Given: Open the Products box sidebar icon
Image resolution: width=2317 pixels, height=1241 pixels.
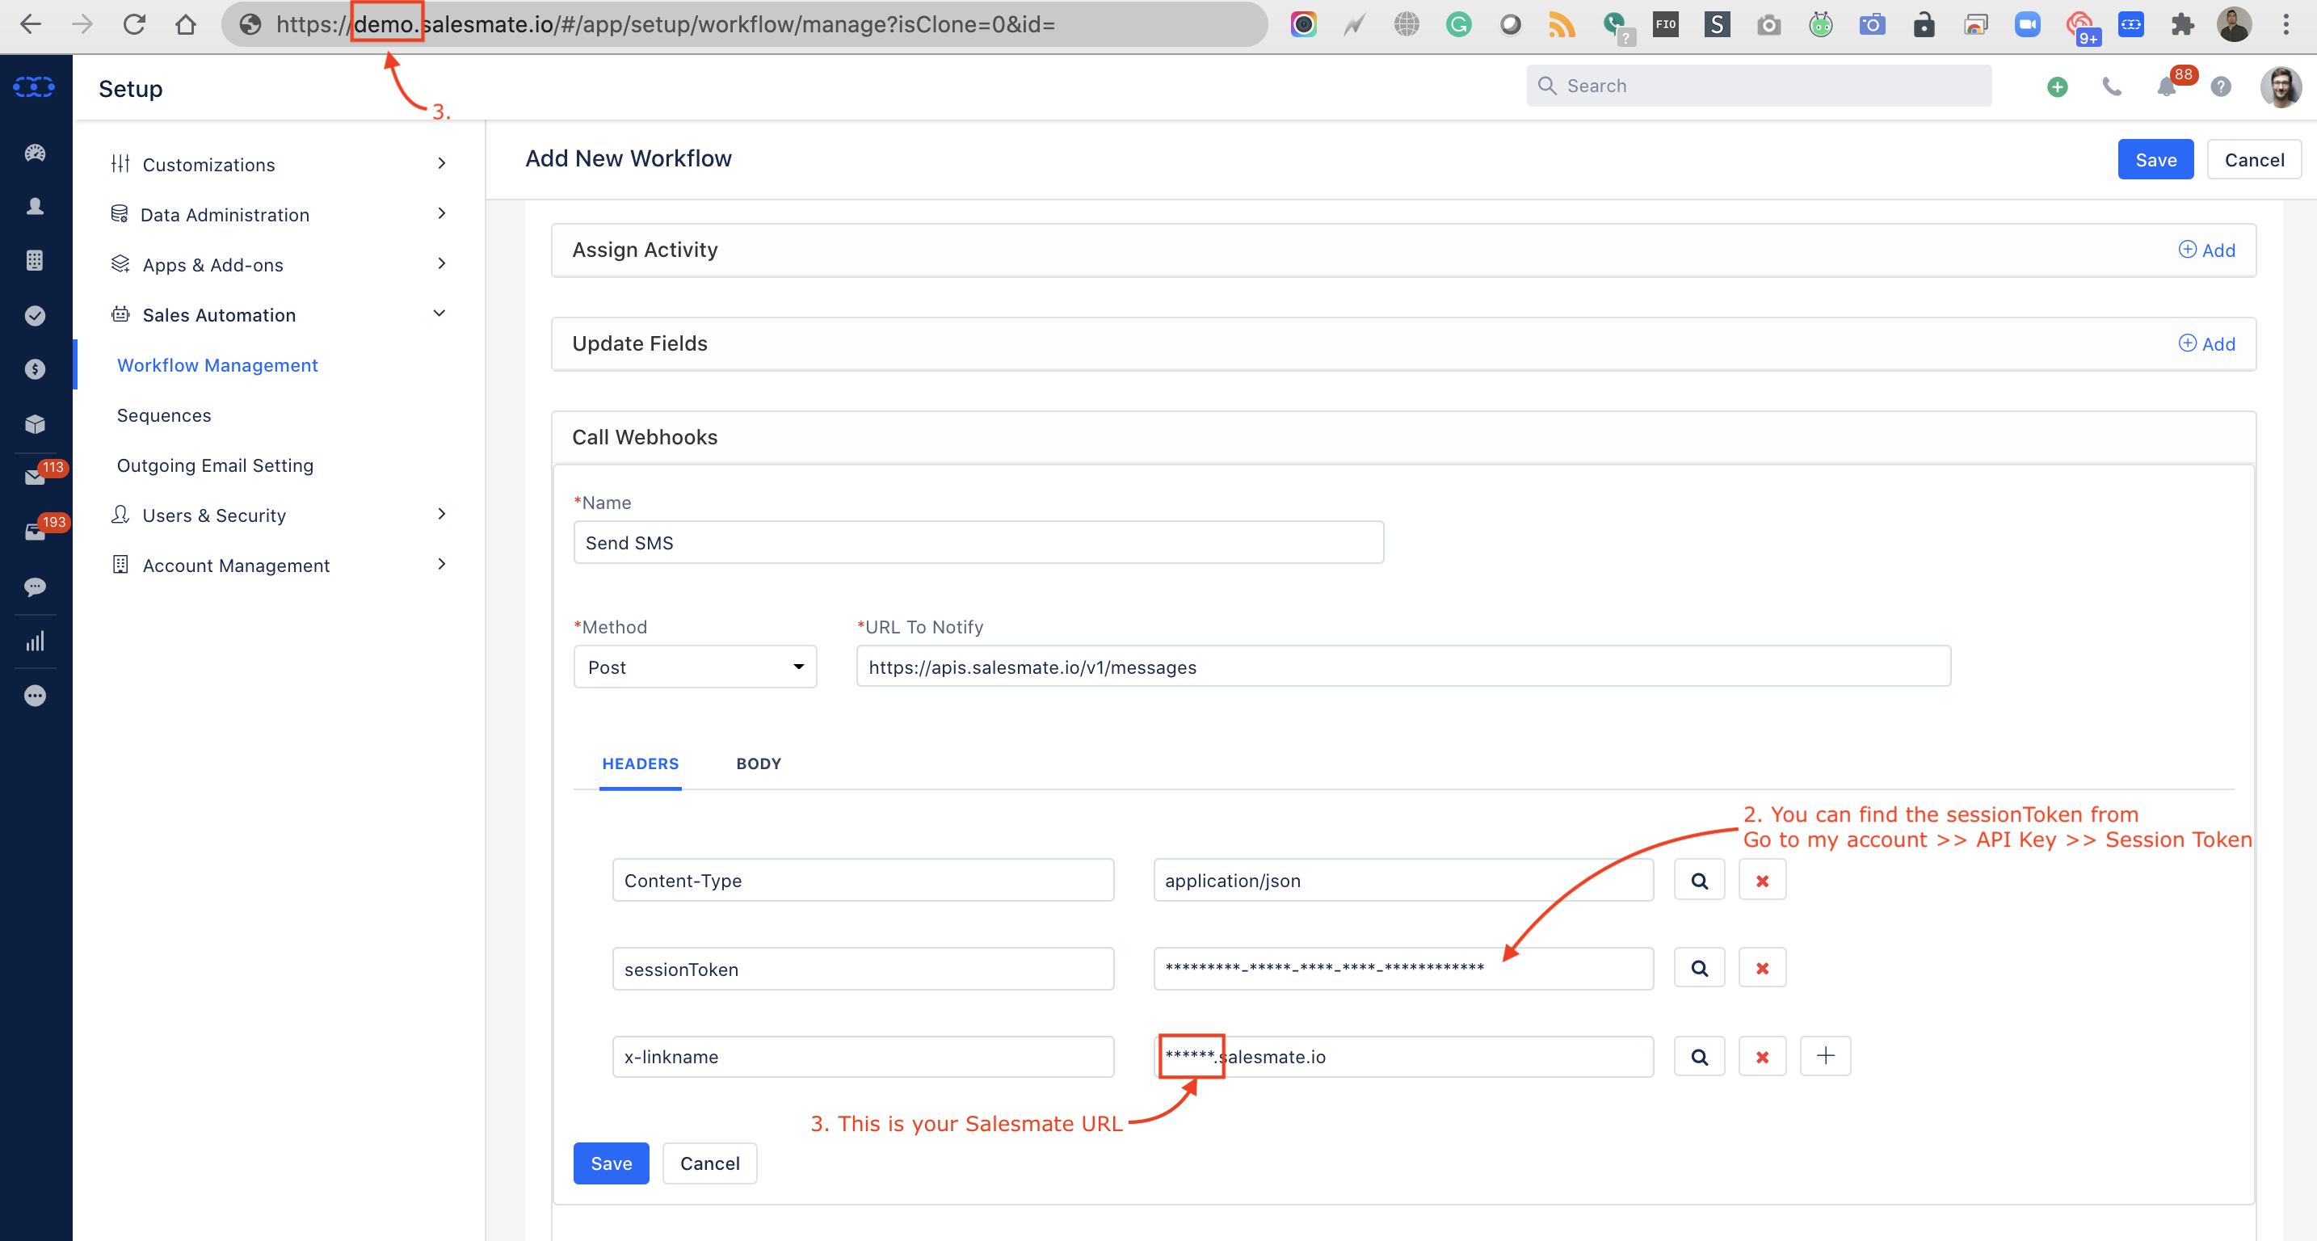Looking at the screenshot, I should (35, 423).
